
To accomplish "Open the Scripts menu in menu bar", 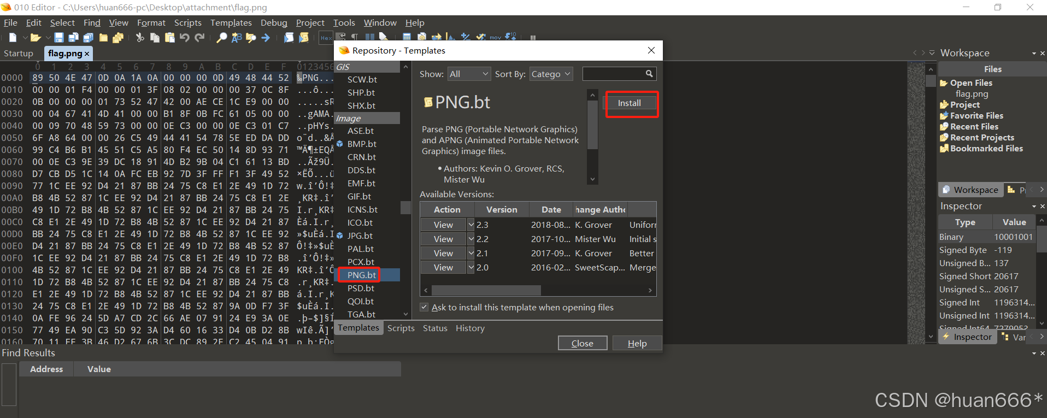I will click(x=188, y=22).
